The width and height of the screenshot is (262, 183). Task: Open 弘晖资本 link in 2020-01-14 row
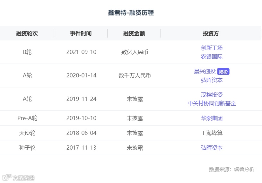click(212, 80)
